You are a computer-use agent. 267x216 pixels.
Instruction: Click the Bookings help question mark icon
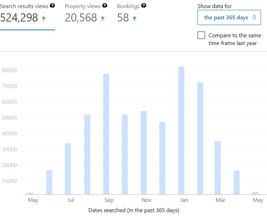[x=144, y=6]
